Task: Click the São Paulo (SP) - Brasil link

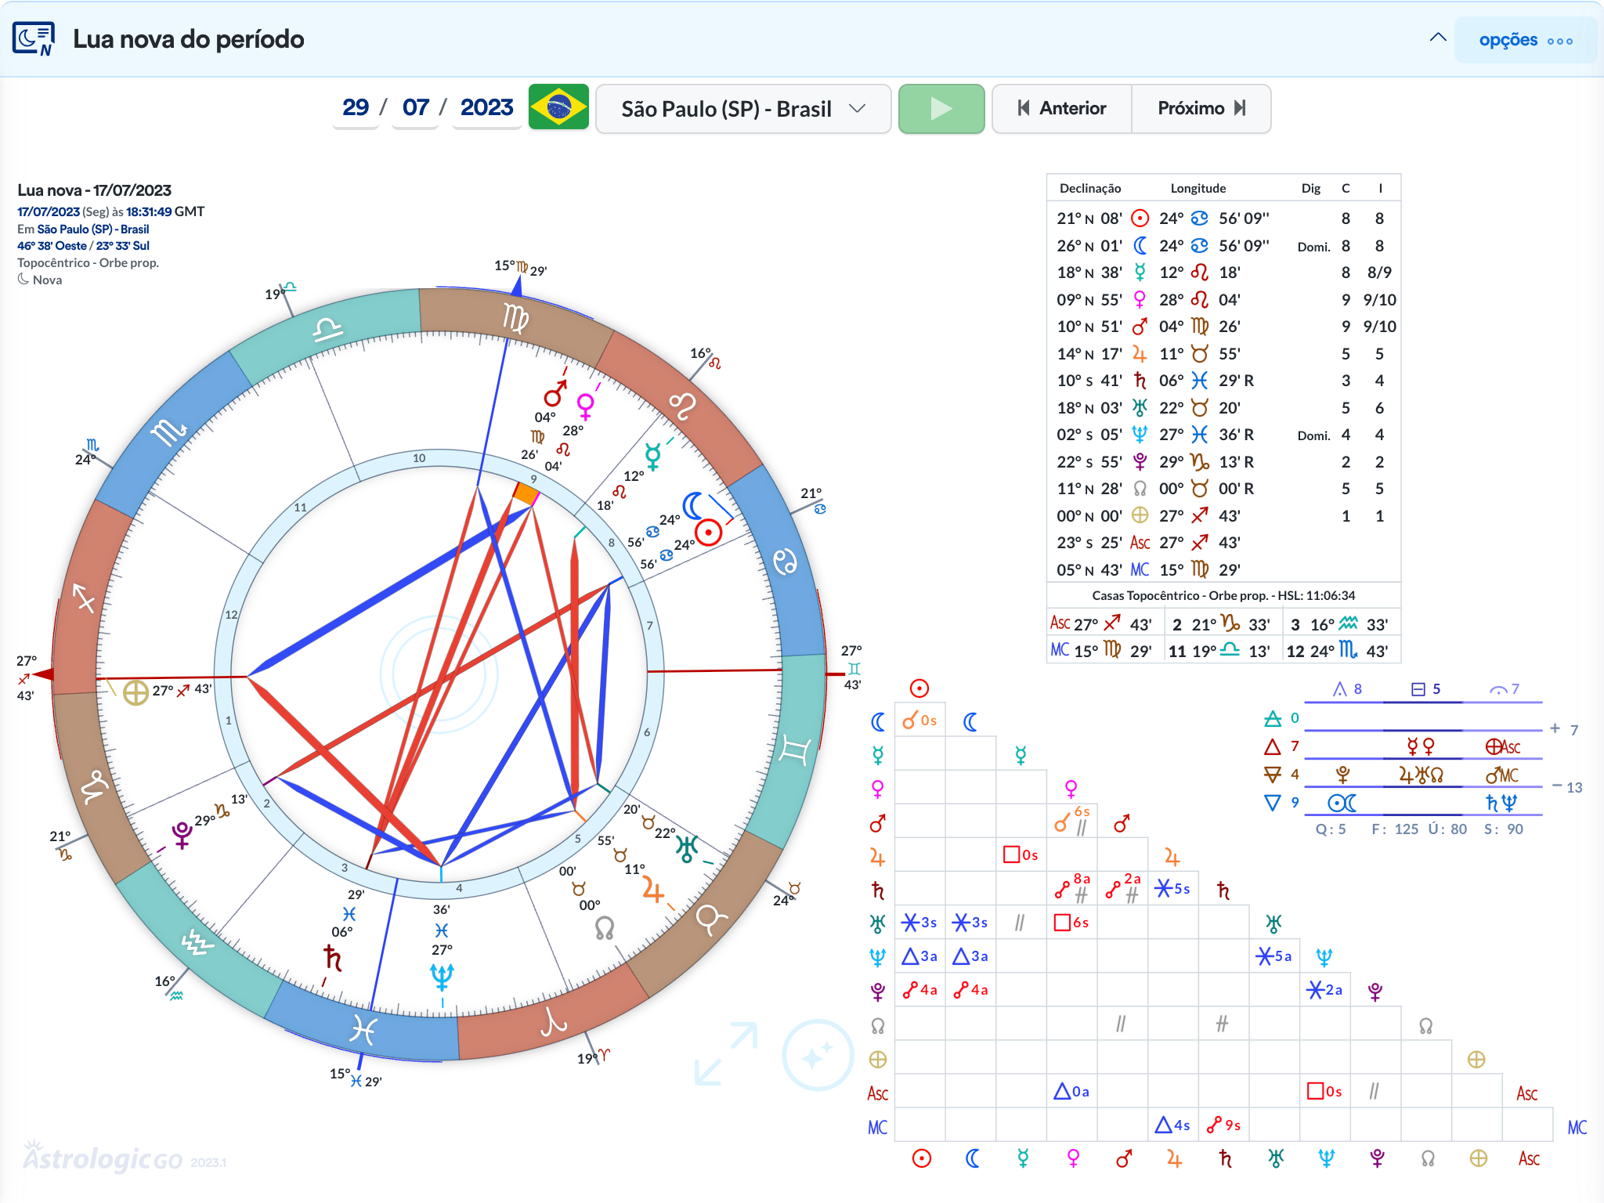Action: coord(93,229)
